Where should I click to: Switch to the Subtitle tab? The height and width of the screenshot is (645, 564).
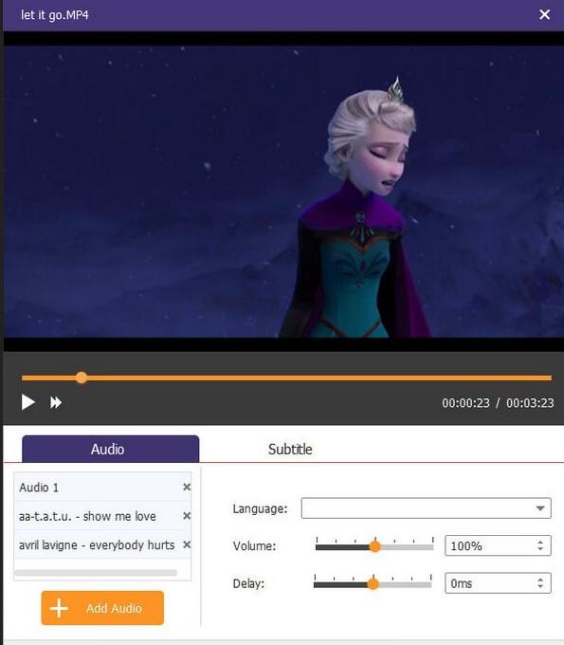[x=290, y=450]
